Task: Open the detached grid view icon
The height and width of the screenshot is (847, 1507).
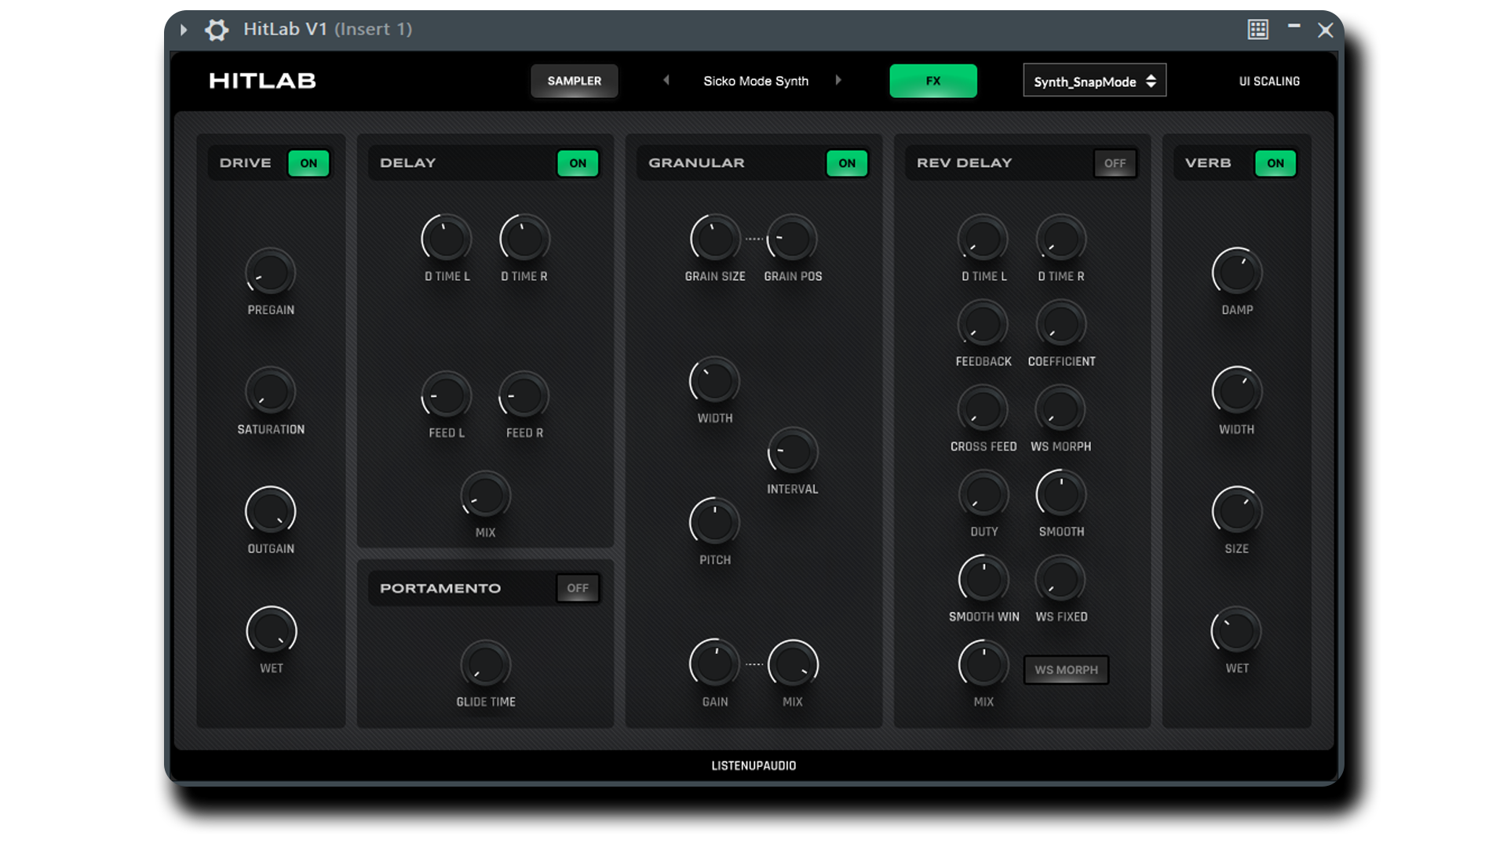Action: (1257, 30)
